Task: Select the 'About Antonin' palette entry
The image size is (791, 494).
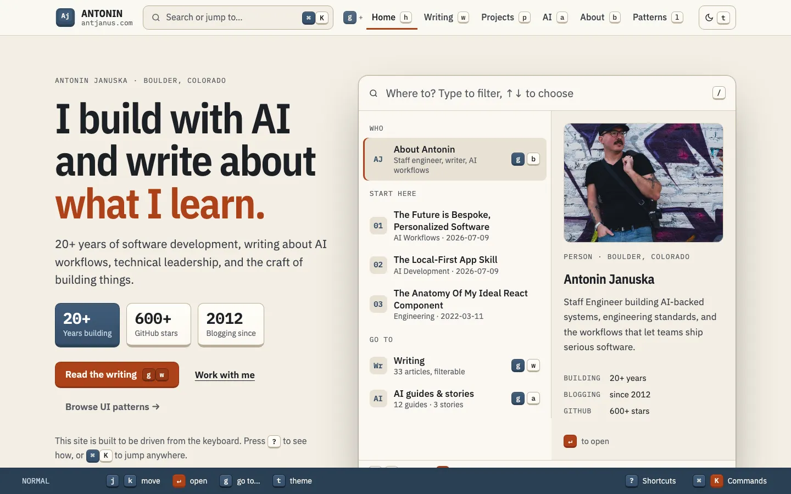Action: [455, 159]
